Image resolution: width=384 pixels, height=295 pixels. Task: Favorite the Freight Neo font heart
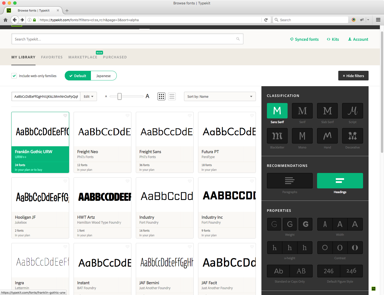[x=128, y=116]
